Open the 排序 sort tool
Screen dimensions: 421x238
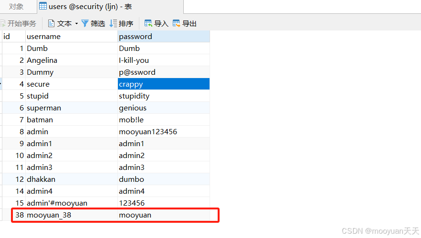121,23
